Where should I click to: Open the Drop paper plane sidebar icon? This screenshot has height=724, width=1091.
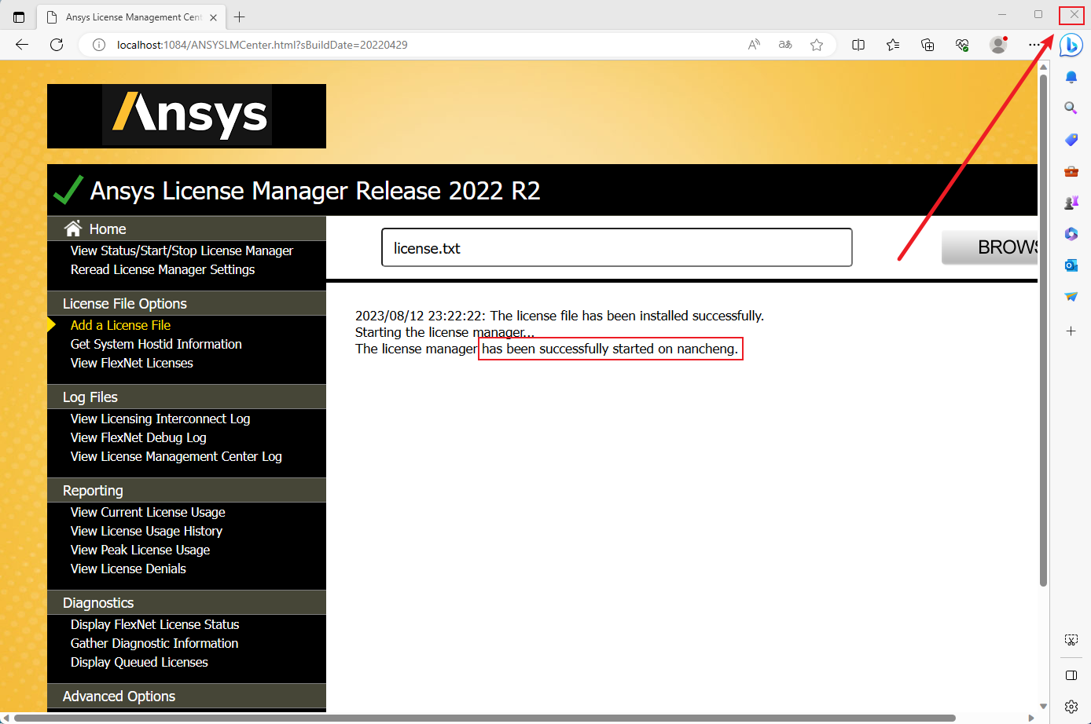[x=1071, y=297]
